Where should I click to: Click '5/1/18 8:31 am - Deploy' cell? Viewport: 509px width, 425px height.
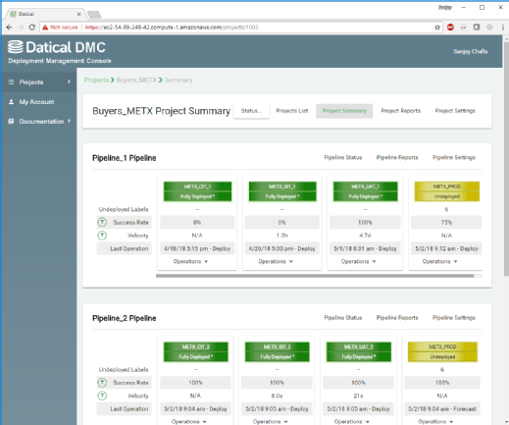pos(365,248)
